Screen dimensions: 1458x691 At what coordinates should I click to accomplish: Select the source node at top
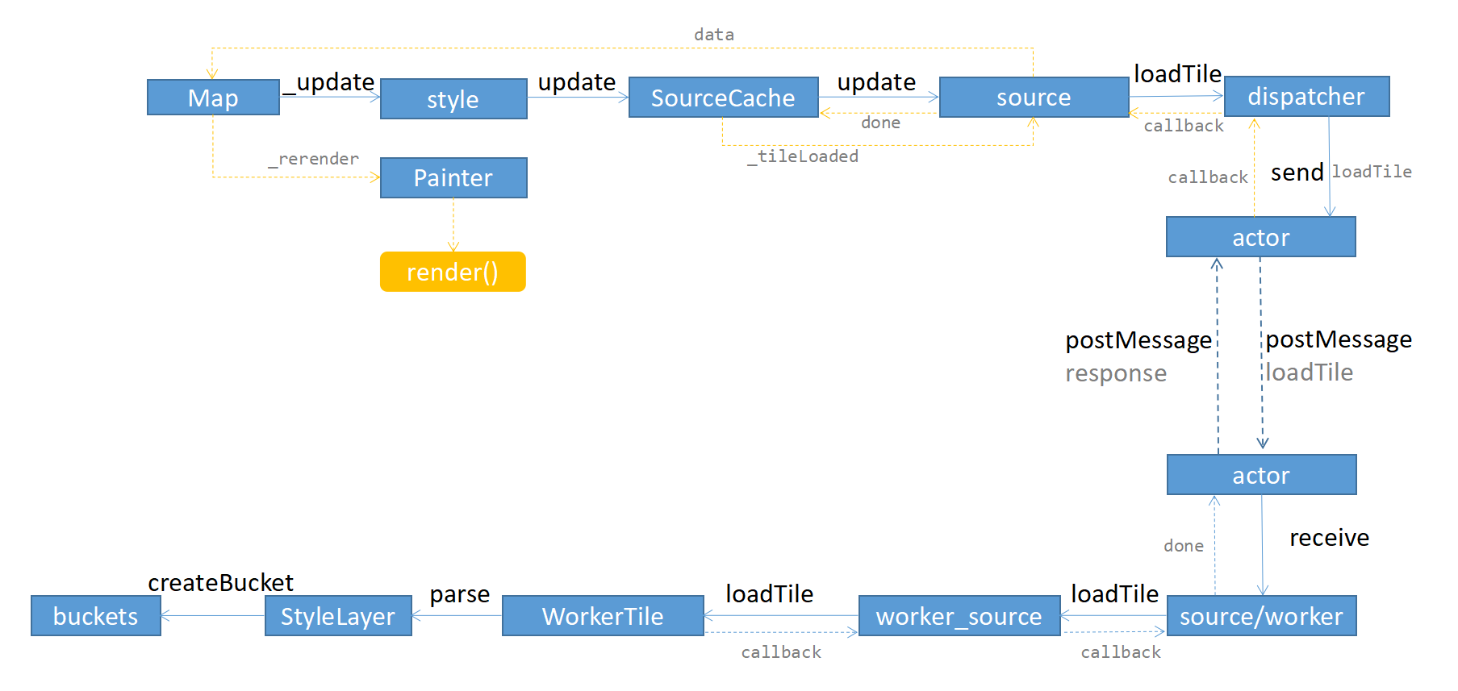point(1034,98)
